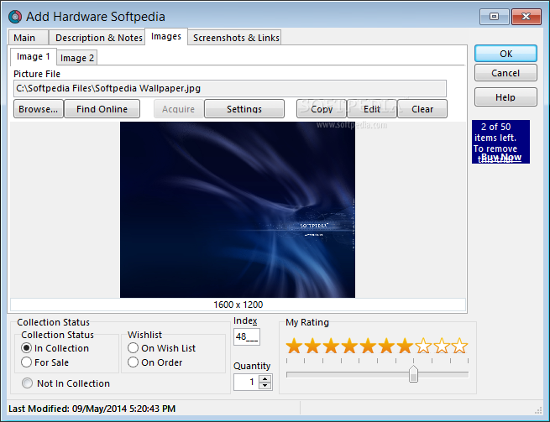Close the Add Hardware dialog
Image resolution: width=550 pixels, height=422 pixels.
526,17
